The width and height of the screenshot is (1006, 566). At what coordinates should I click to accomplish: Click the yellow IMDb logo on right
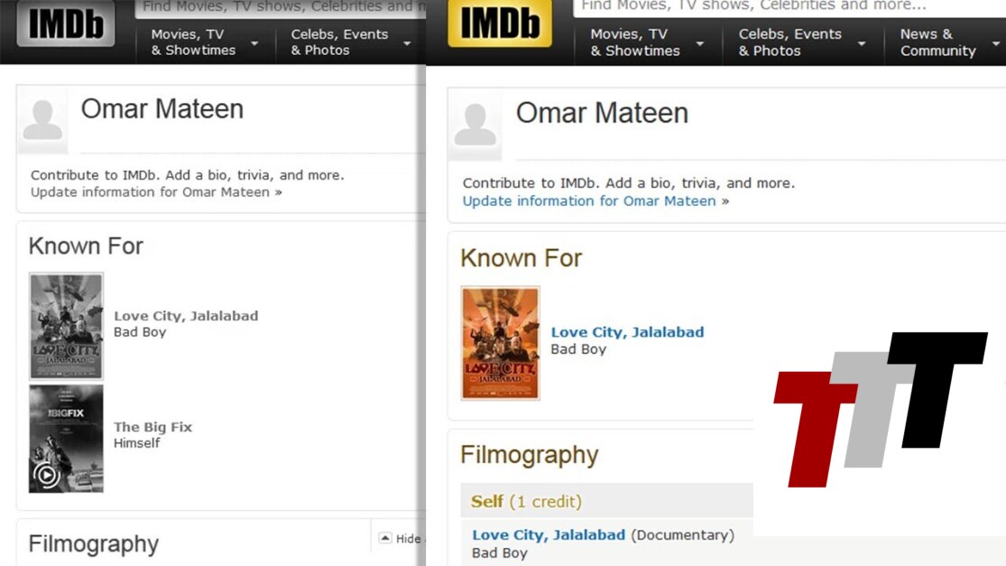click(500, 23)
